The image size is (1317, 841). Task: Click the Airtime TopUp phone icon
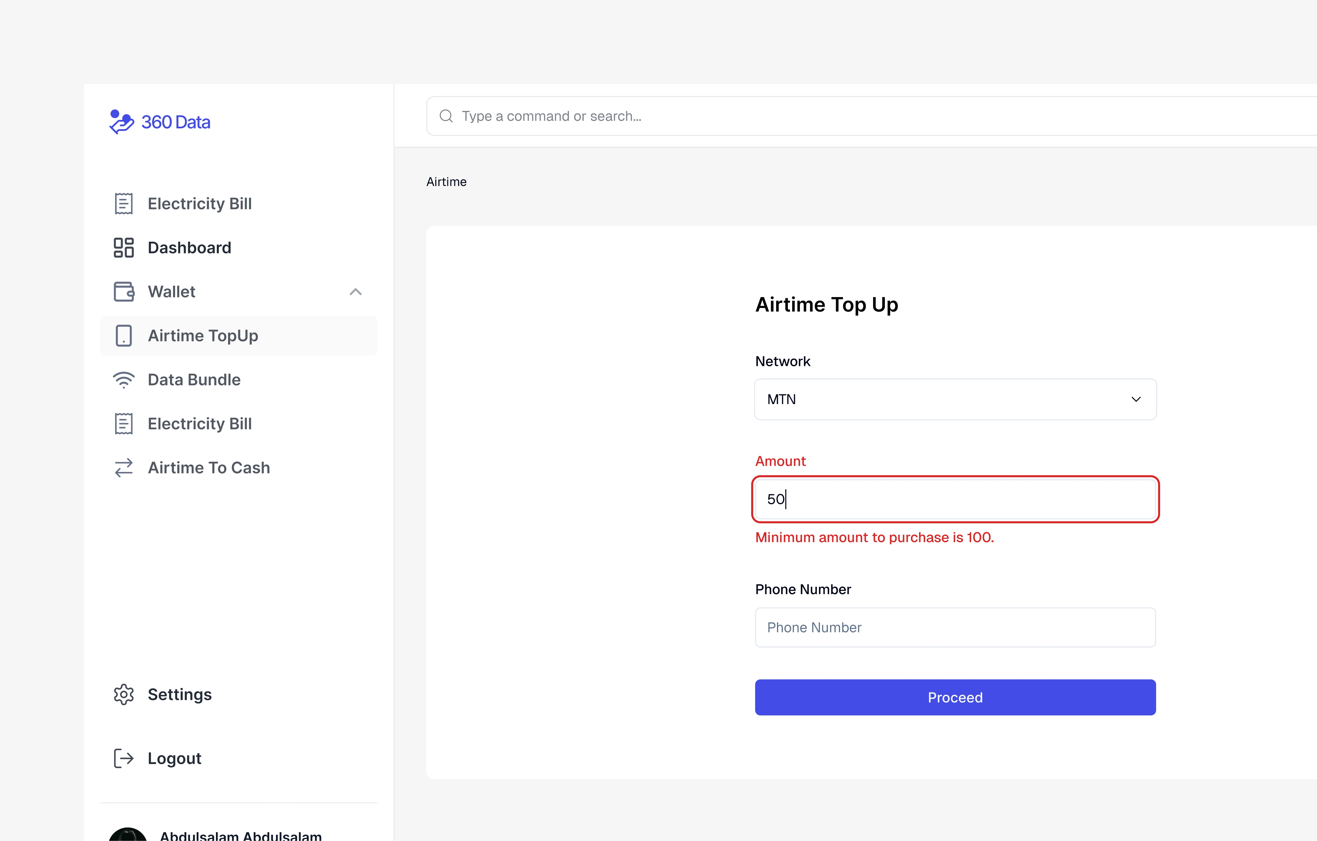[x=124, y=336]
